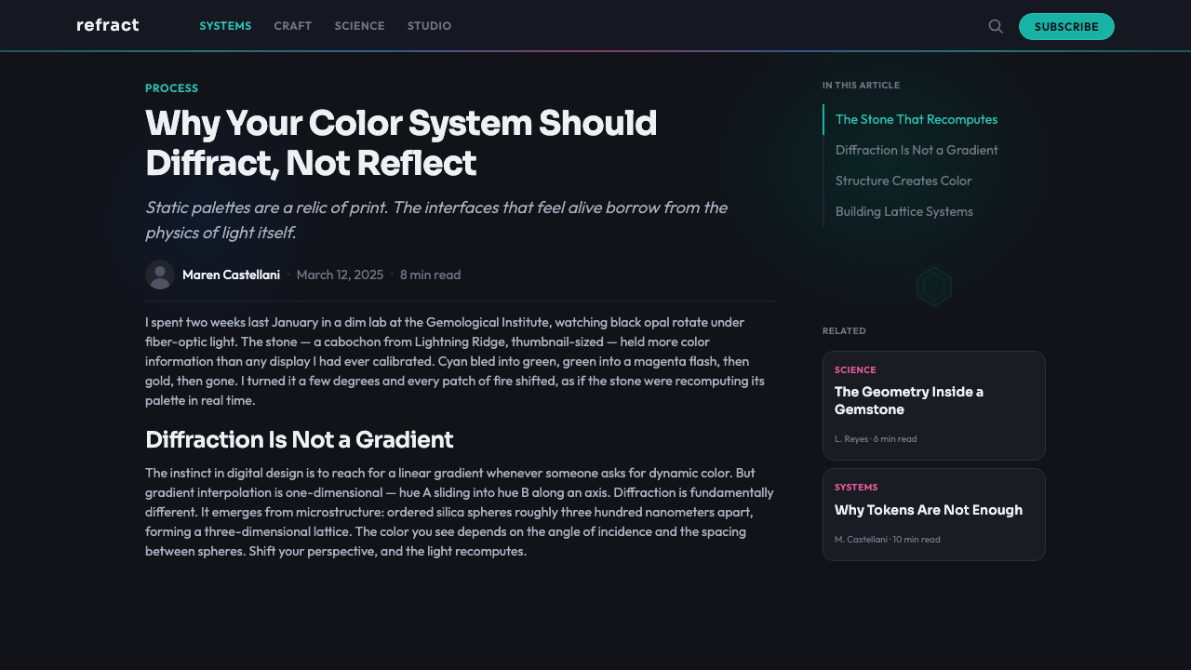The height and width of the screenshot is (670, 1191).
Task: Click the hexagon gem icon in sidebar
Action: pos(934,287)
